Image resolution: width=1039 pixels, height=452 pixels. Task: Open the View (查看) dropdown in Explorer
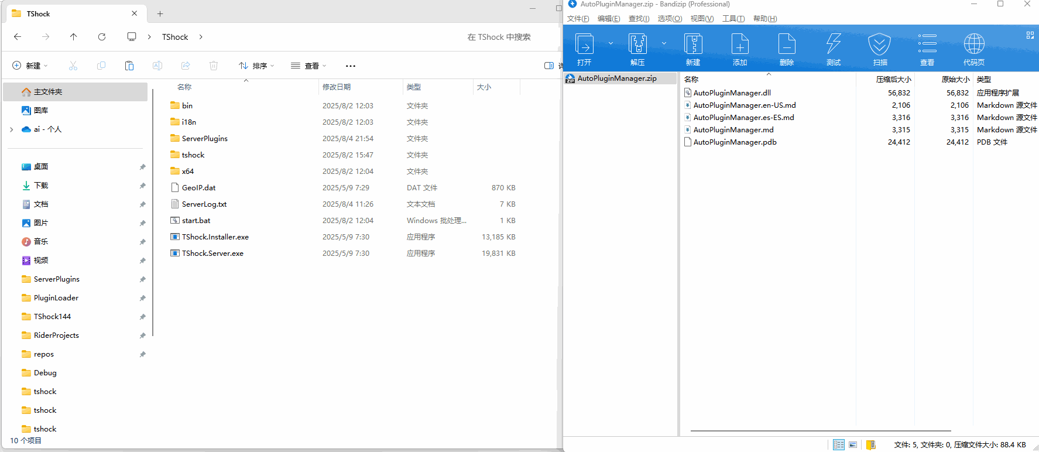pyautogui.click(x=308, y=66)
